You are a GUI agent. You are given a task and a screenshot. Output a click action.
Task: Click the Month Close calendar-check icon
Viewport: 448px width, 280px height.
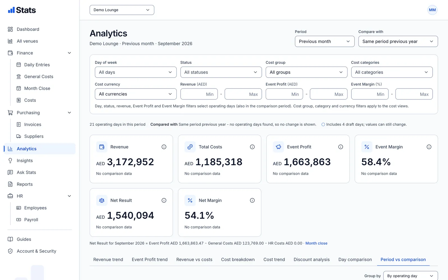click(x=19, y=88)
